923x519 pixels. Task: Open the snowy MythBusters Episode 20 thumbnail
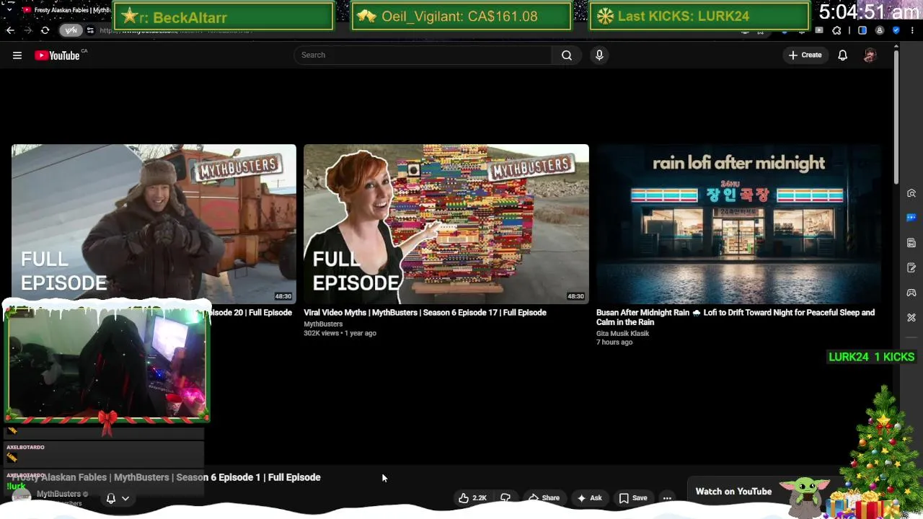pyautogui.click(x=154, y=224)
